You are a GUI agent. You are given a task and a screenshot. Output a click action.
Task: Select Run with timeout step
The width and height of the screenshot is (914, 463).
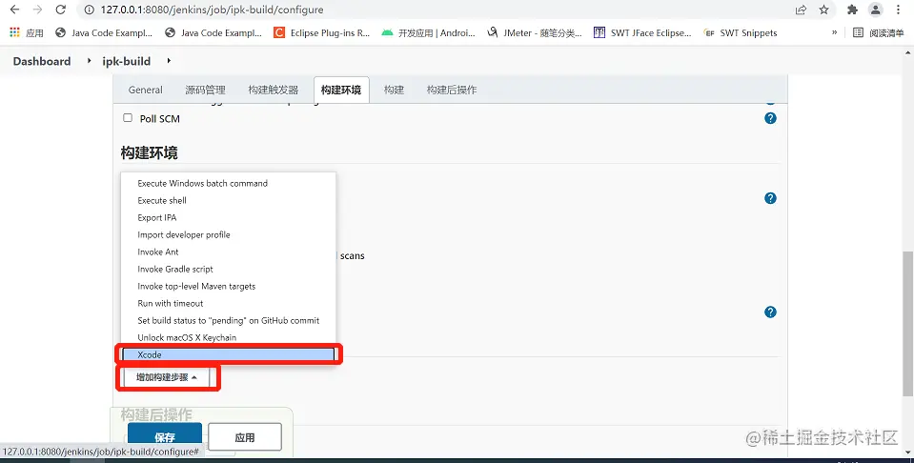(x=228, y=303)
